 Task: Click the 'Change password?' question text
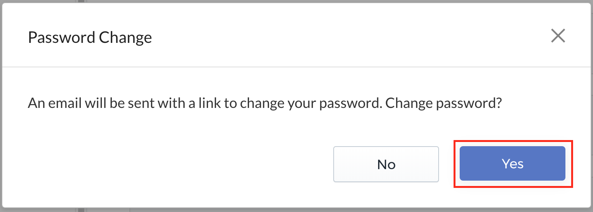444,104
